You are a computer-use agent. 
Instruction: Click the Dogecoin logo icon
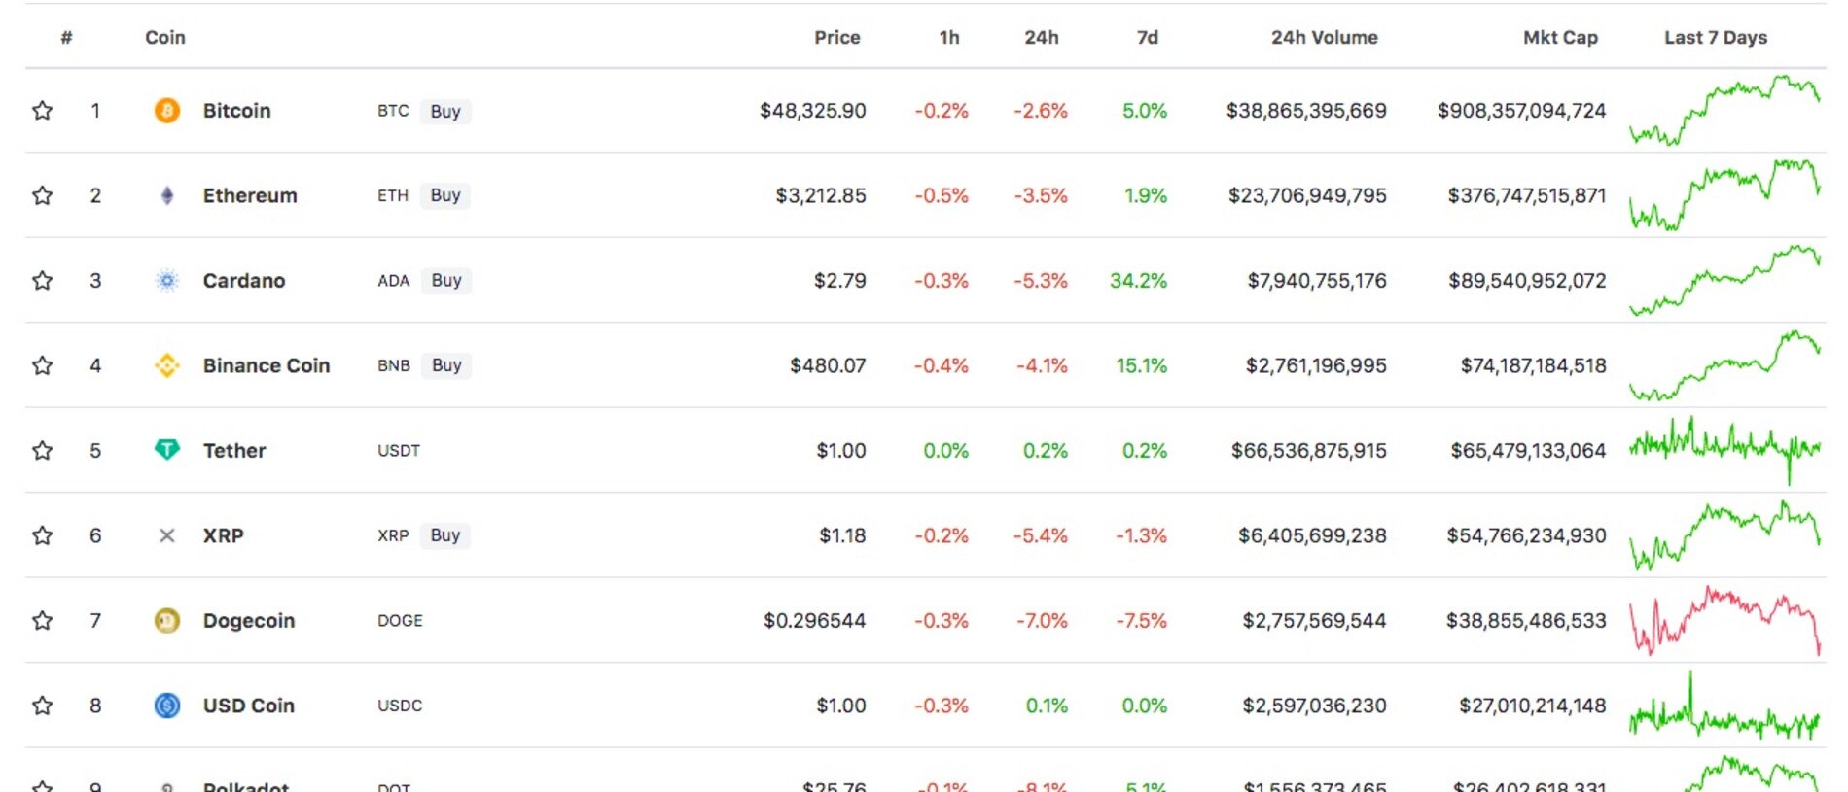(167, 620)
